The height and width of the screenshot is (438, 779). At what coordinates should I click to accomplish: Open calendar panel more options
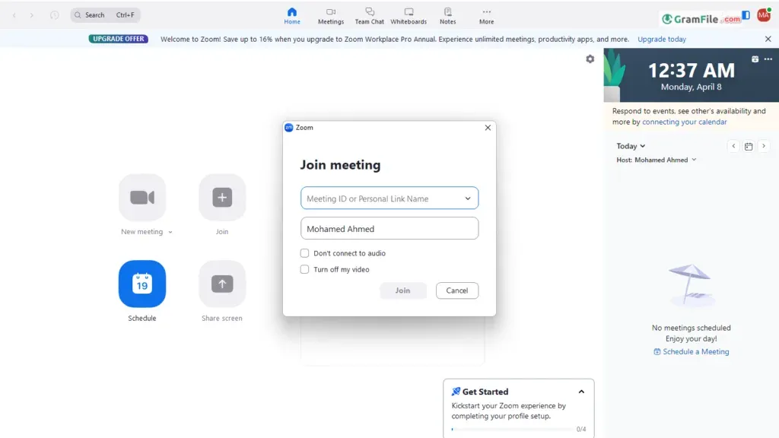[x=768, y=59]
